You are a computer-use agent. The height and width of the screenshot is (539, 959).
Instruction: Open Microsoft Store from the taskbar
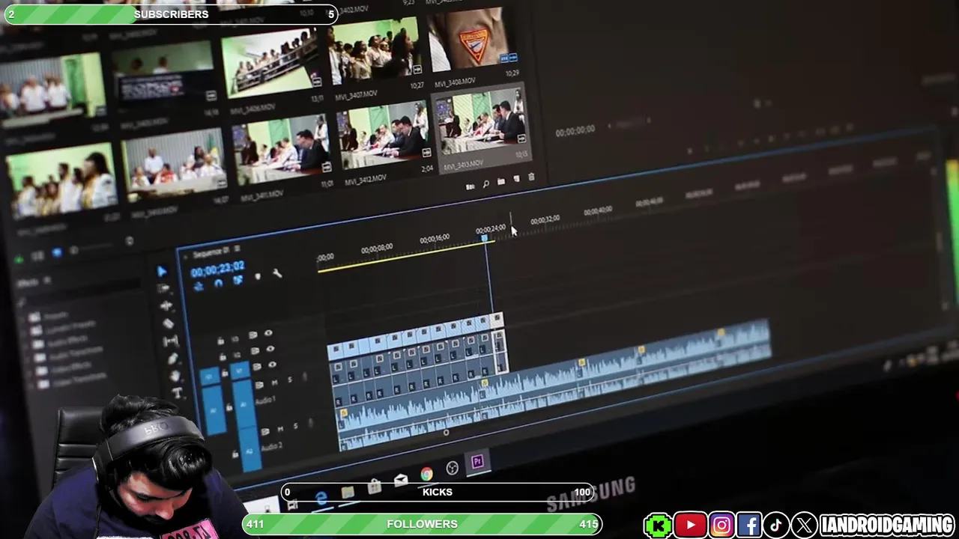[x=375, y=486]
